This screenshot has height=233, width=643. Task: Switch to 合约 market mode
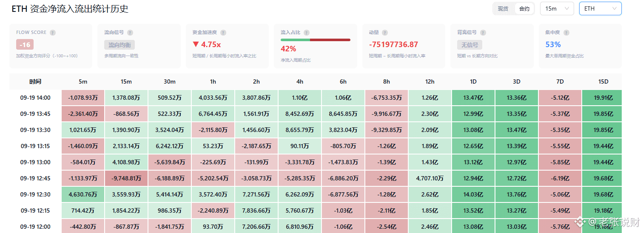pos(524,8)
